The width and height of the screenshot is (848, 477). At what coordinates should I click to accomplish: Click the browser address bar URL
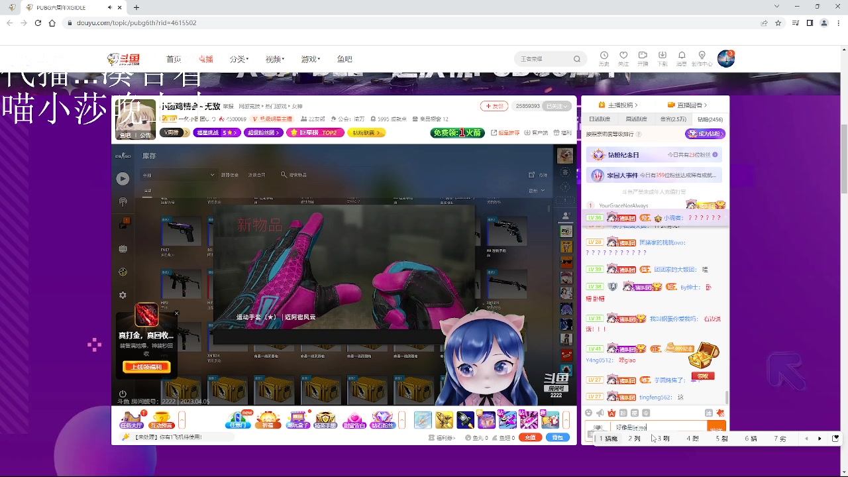click(x=136, y=23)
